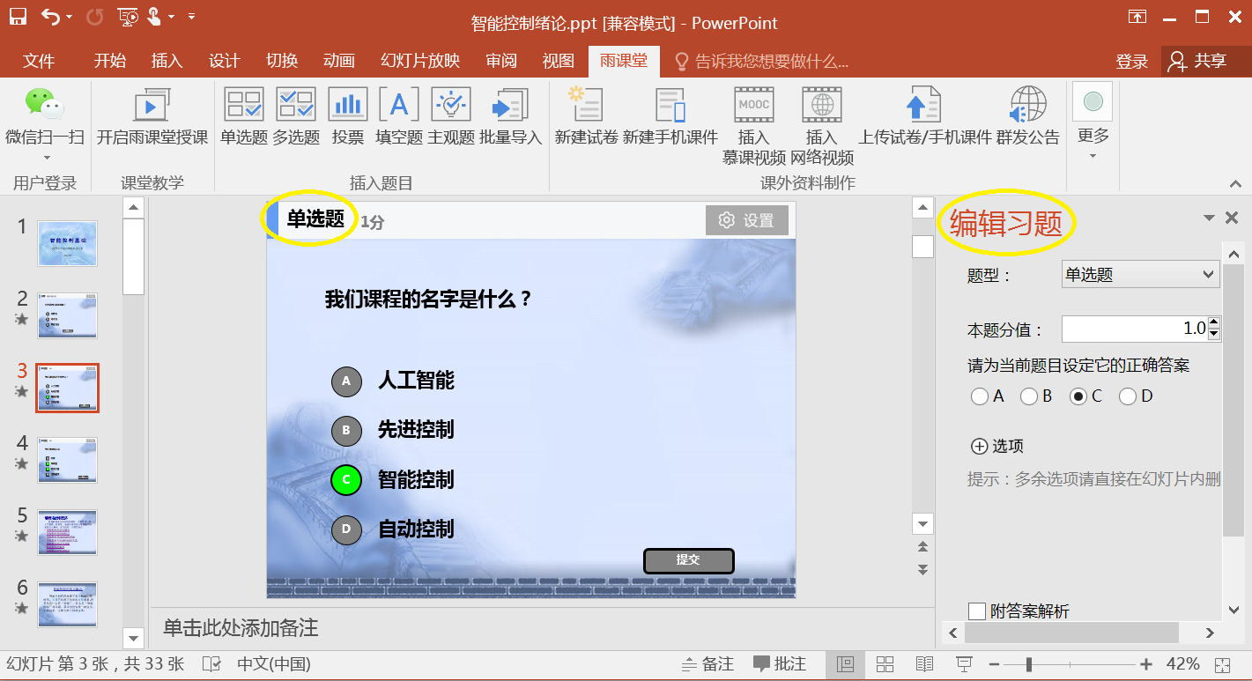This screenshot has height=681, width=1252.
Task: Click the zoom slider handle
Action: pyautogui.click(x=1028, y=664)
